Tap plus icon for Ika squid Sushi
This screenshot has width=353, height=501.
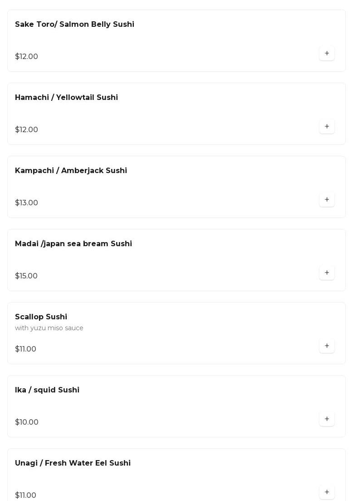(x=327, y=419)
